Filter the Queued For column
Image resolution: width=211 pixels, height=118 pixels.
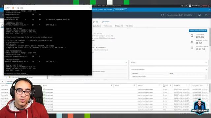[x=170, y=85]
